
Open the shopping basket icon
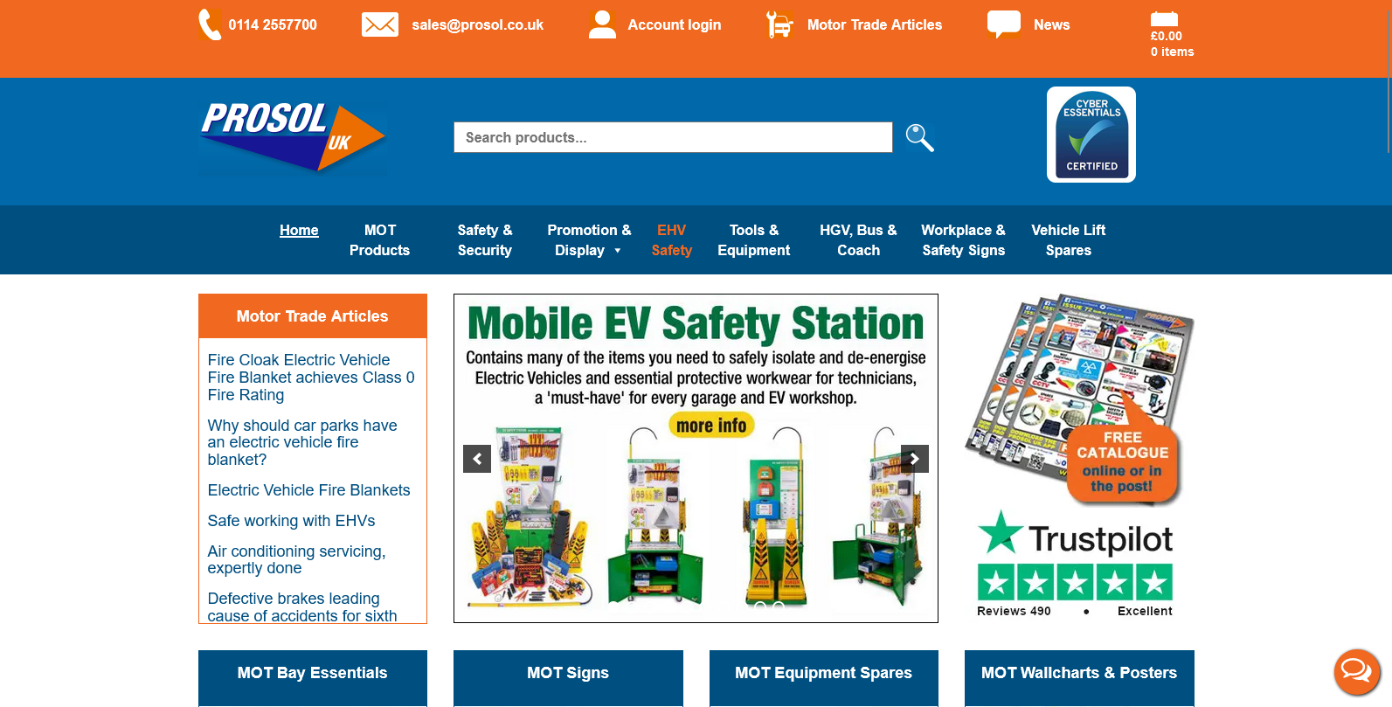tap(1164, 20)
